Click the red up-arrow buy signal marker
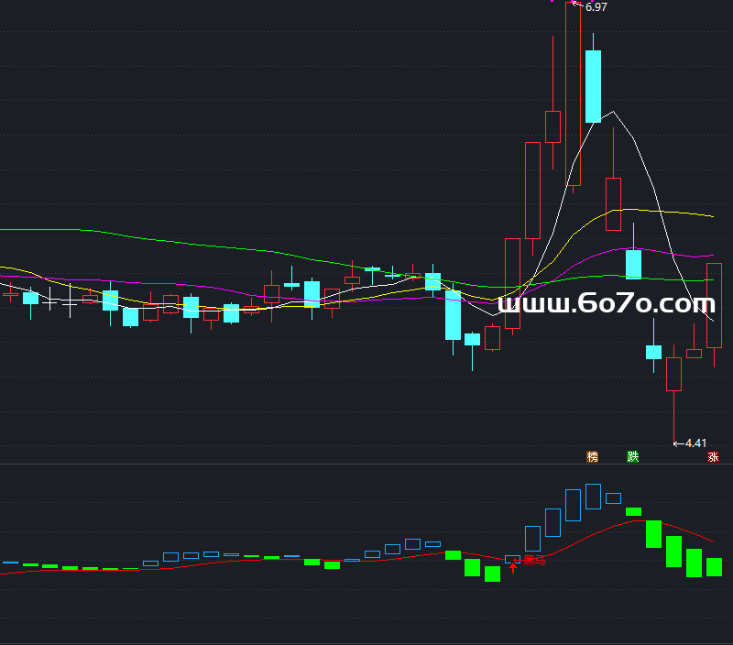The image size is (733, 645). pos(513,568)
